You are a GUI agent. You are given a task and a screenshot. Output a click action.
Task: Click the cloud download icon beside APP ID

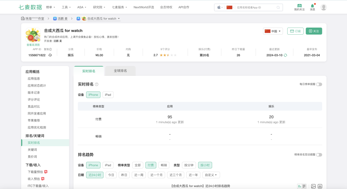point(50,55)
